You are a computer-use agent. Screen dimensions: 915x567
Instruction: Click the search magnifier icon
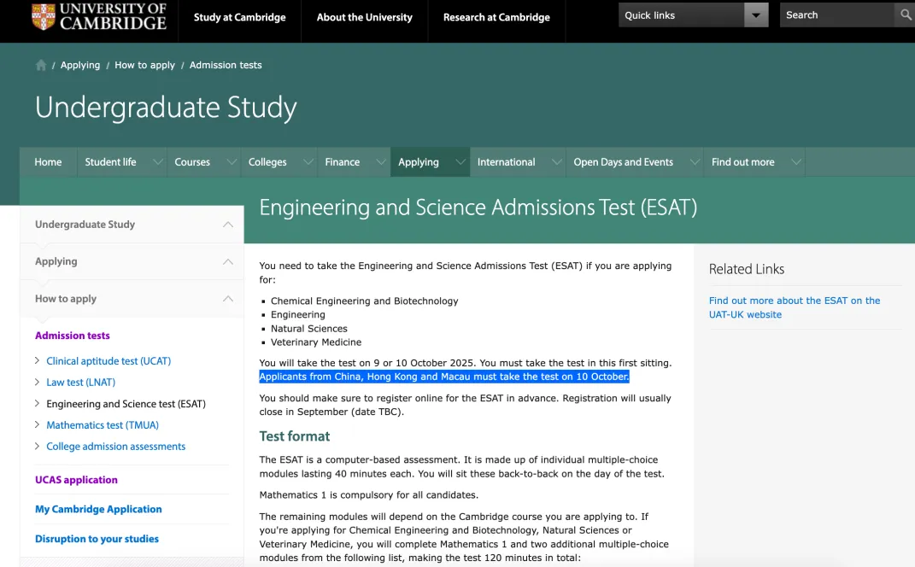pyautogui.click(x=906, y=15)
